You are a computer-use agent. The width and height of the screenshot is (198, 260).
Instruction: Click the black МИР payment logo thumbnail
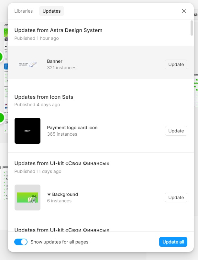coord(27,131)
